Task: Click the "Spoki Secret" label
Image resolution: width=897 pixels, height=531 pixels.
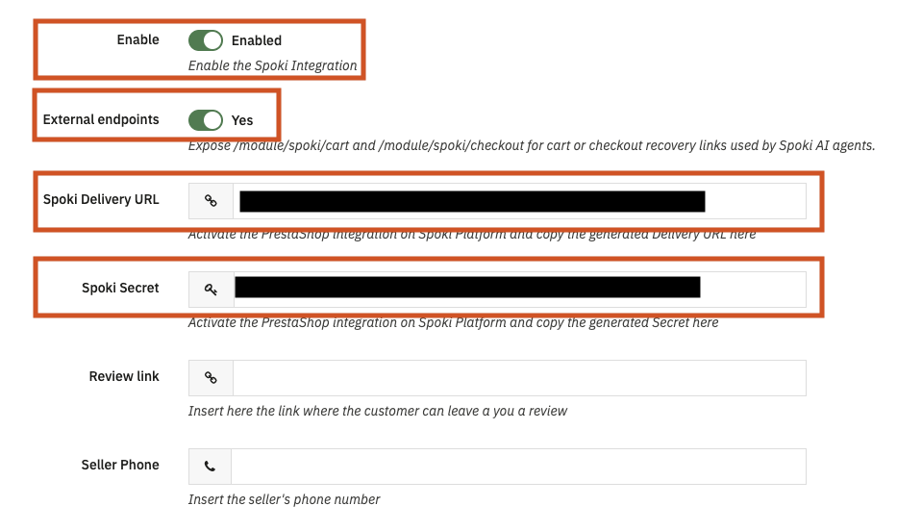Action: point(120,288)
